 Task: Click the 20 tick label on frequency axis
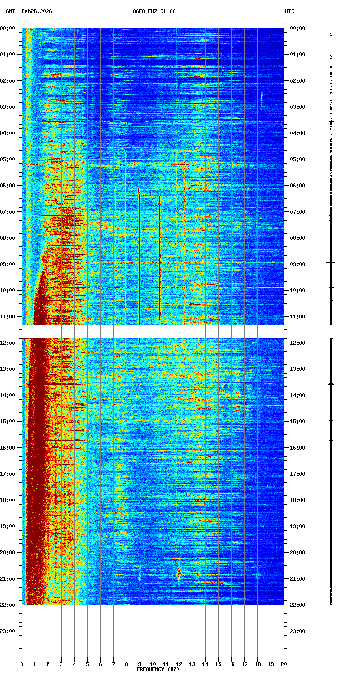pos(284,664)
